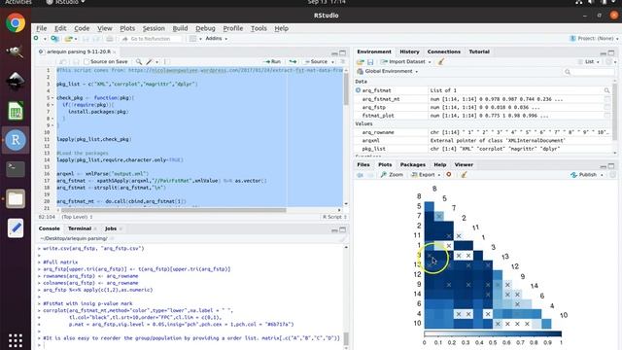Switch to the History tab

tap(409, 52)
